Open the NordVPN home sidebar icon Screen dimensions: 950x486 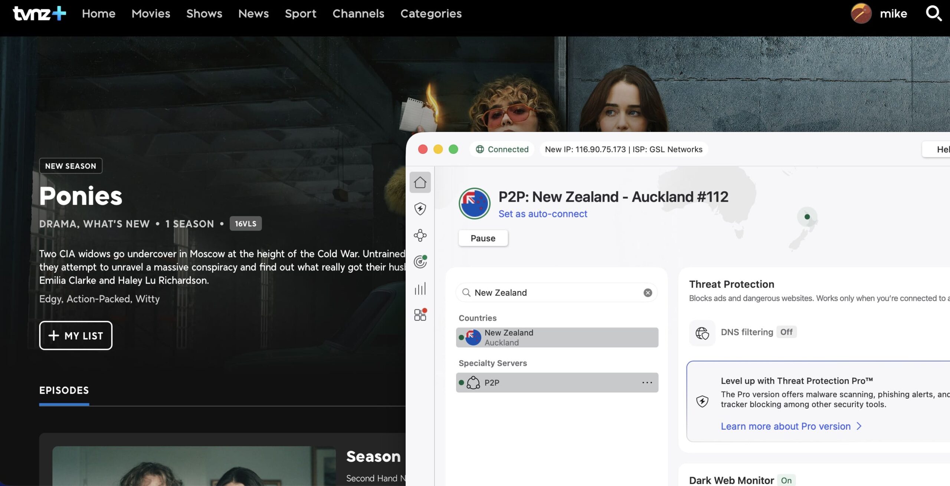pos(420,182)
